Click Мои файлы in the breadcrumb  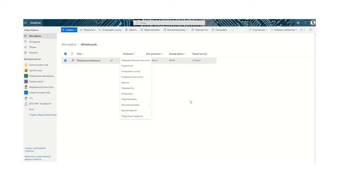pos(69,45)
